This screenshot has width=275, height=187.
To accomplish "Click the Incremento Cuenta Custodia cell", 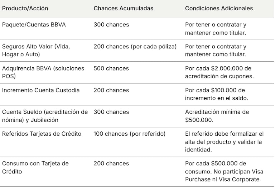I will click(41, 90).
